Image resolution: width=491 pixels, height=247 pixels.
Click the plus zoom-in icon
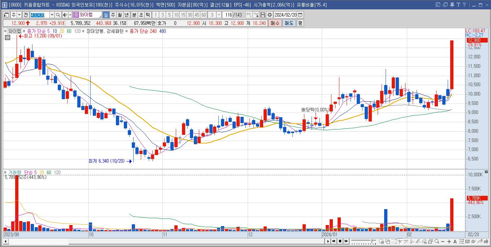(x=449, y=242)
